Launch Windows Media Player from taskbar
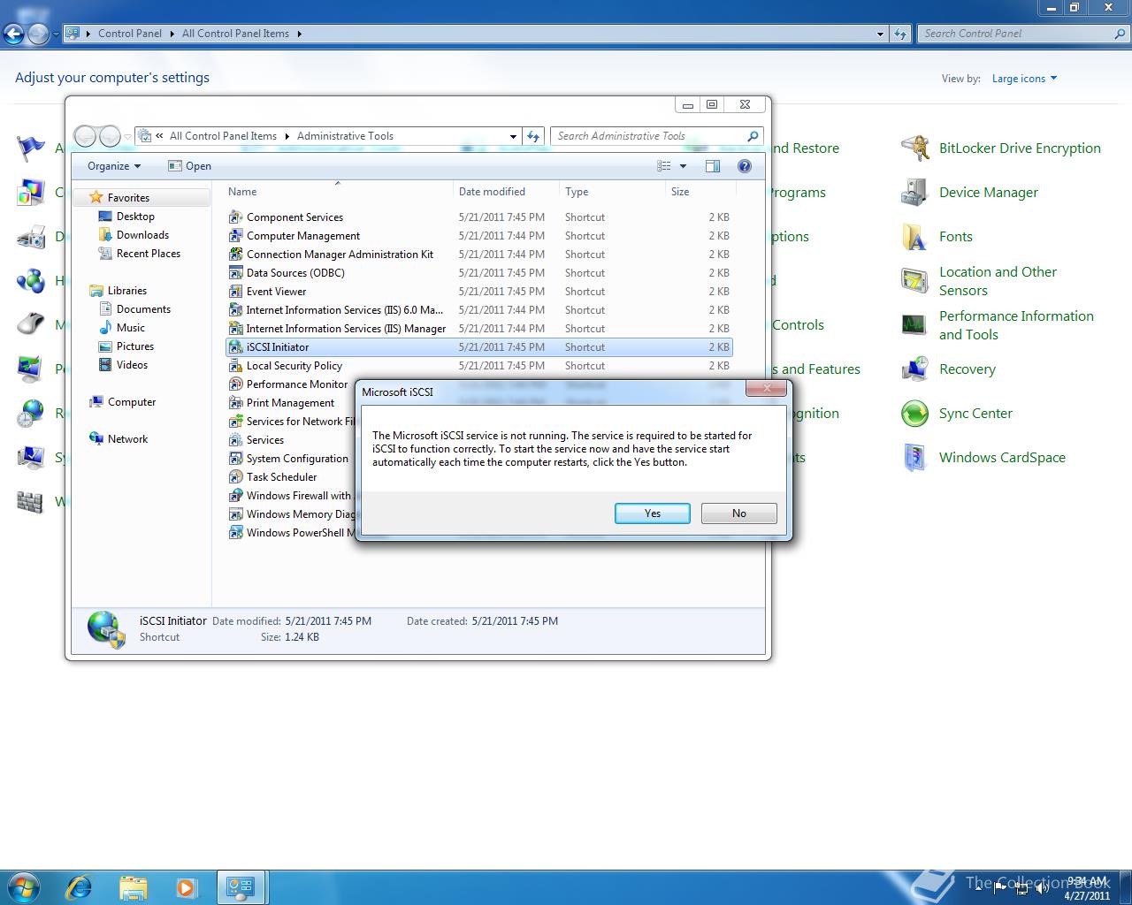Image resolution: width=1132 pixels, height=905 pixels. pyautogui.click(x=187, y=886)
